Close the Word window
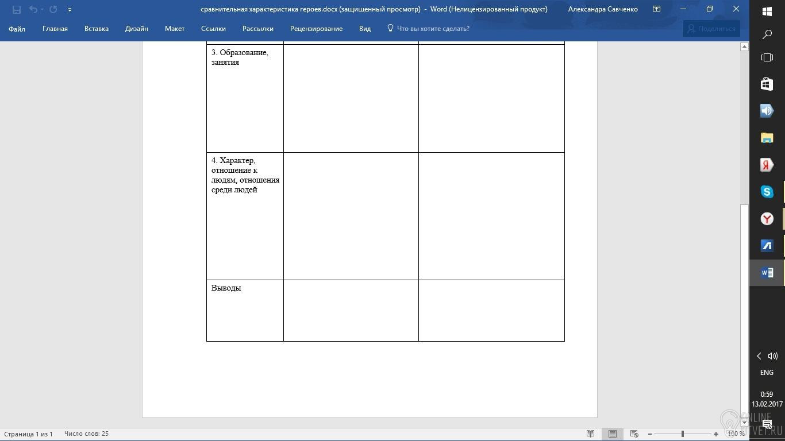This screenshot has width=785, height=441. (736, 9)
